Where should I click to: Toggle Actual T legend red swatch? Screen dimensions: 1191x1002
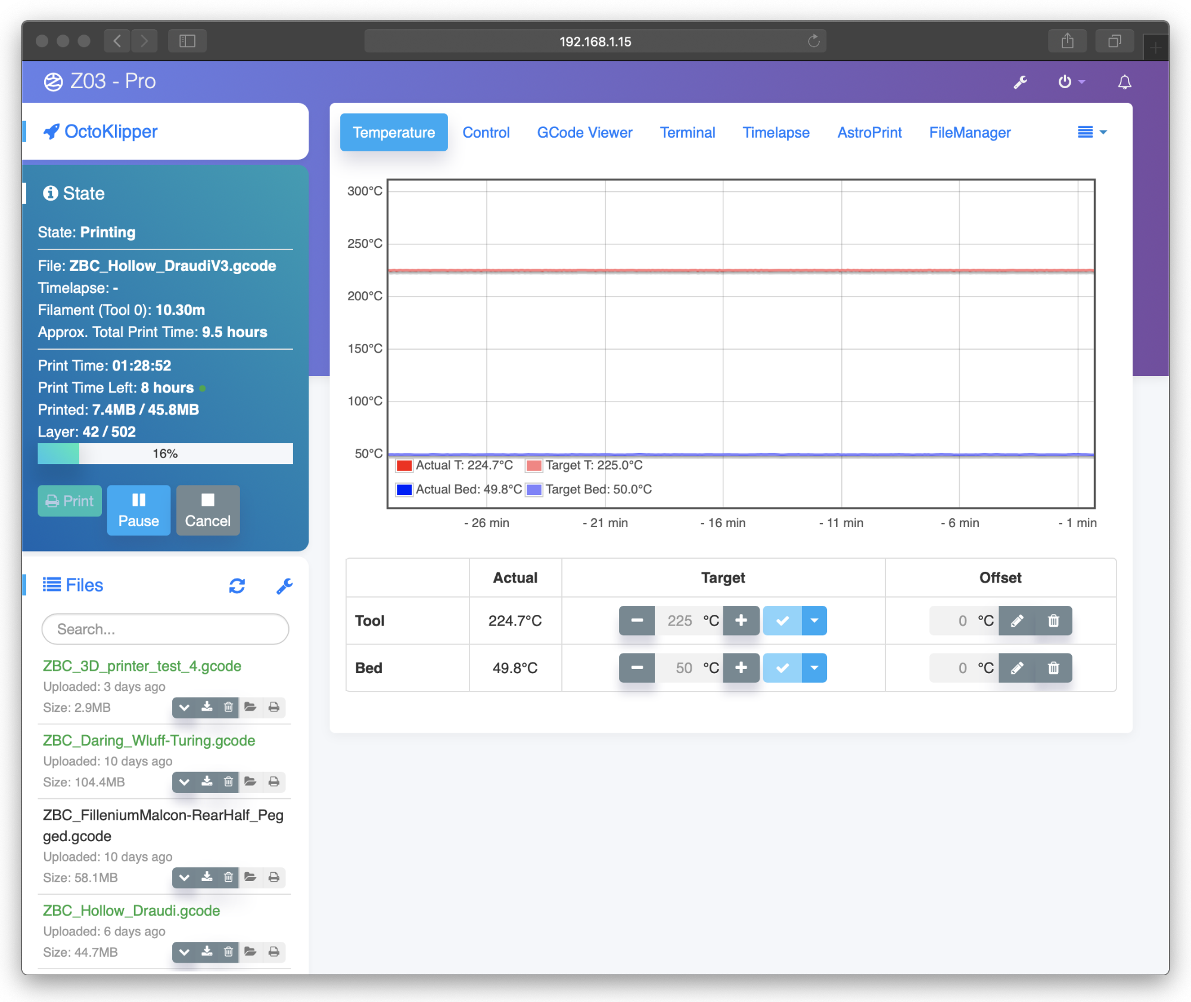[404, 465]
